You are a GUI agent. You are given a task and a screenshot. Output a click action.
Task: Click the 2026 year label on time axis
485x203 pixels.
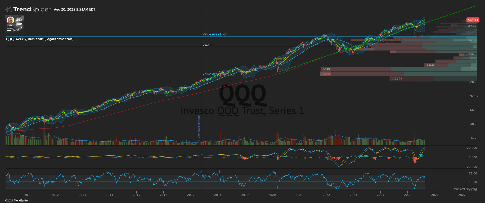[435, 195]
